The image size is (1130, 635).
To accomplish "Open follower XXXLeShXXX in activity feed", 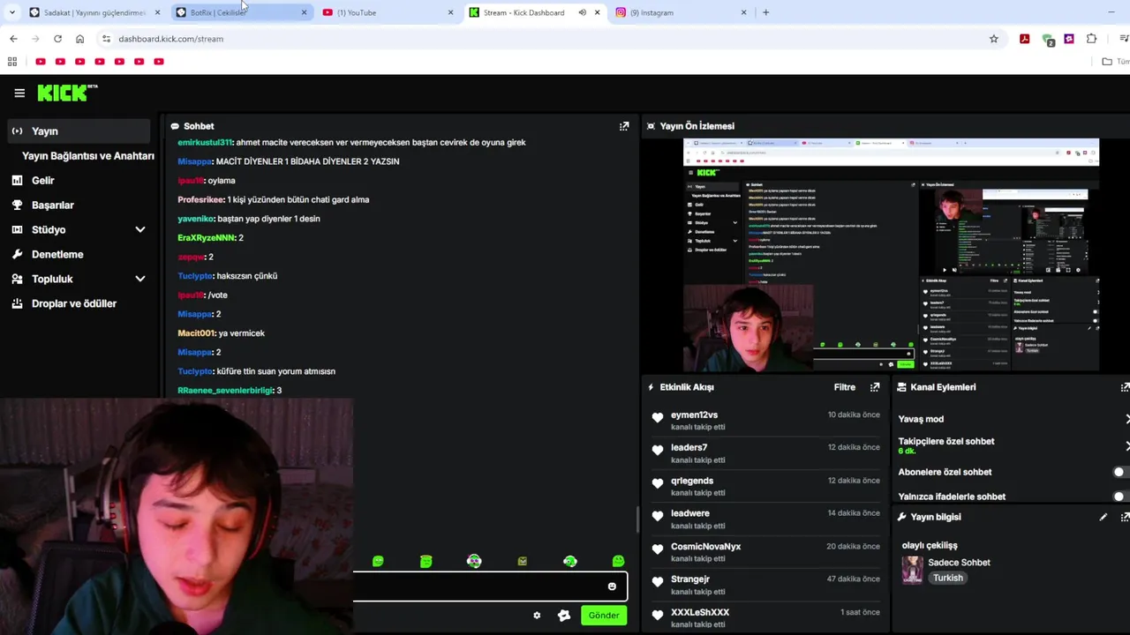I will (700, 612).
